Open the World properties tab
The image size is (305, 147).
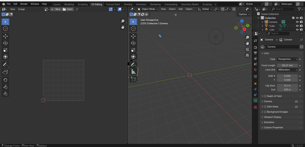255,69
